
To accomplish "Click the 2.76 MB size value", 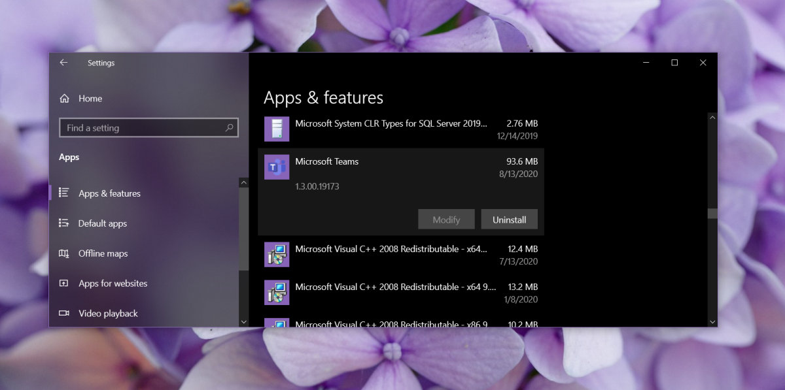I will tap(522, 123).
